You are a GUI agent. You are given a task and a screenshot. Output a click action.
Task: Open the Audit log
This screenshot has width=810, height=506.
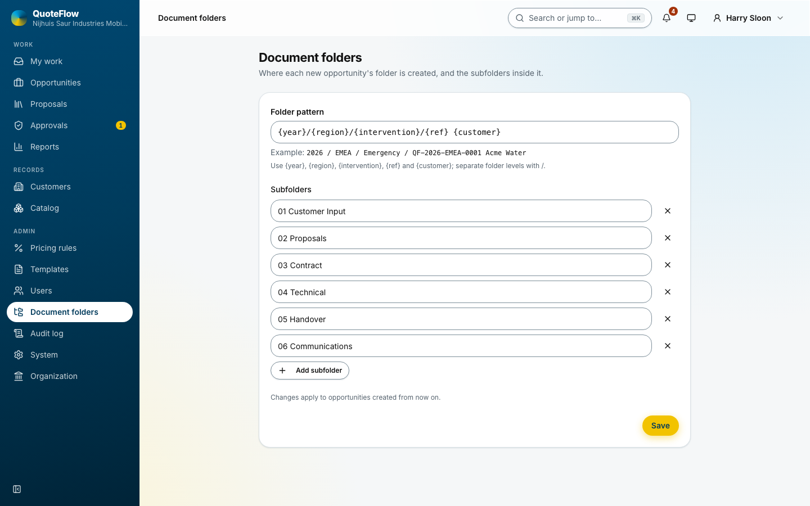tap(70, 333)
